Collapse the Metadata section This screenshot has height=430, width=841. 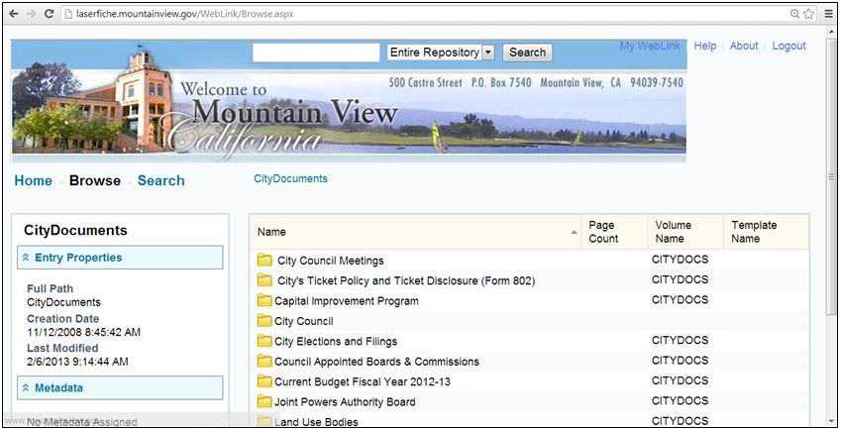[27, 387]
